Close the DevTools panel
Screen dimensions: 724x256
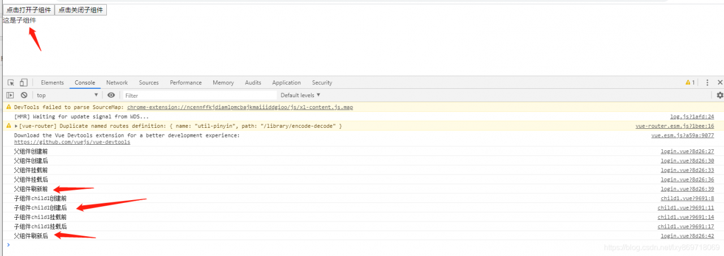pyautogui.click(x=720, y=83)
